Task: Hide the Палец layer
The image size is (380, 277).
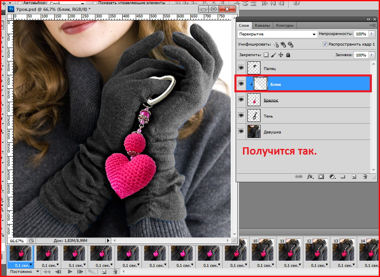Action: 241,68
